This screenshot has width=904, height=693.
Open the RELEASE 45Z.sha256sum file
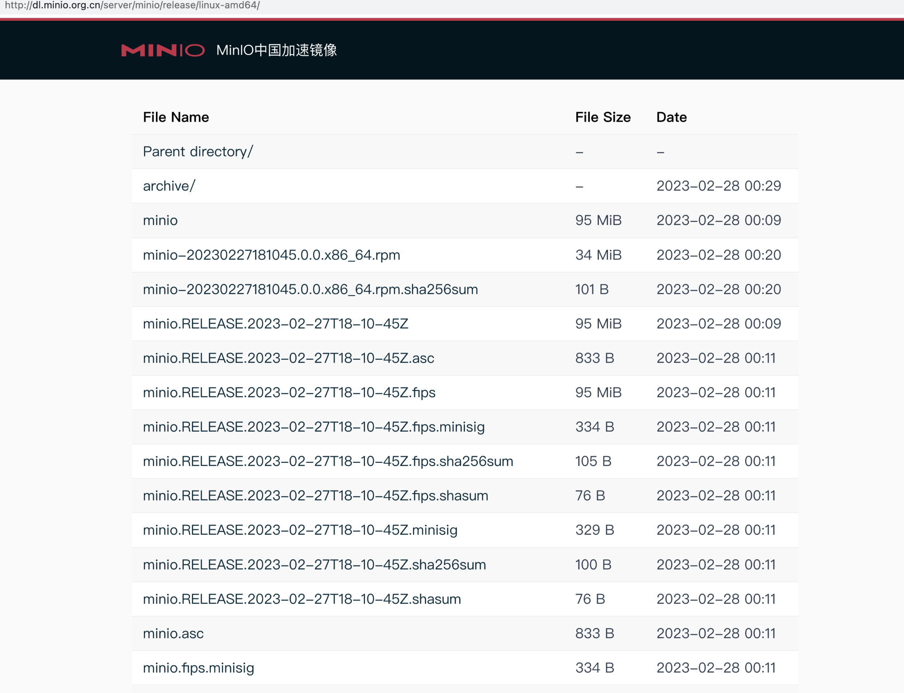point(315,565)
